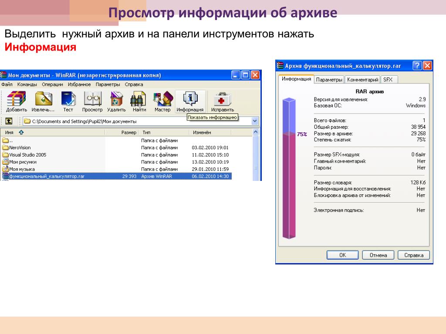The width and height of the screenshot is (446, 334).
Task: Click the parent folder '..' icon
Action: coord(5,140)
